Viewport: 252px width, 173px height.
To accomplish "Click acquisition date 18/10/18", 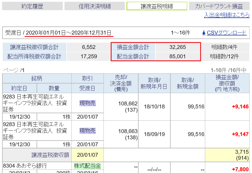I will tap(154, 107).
